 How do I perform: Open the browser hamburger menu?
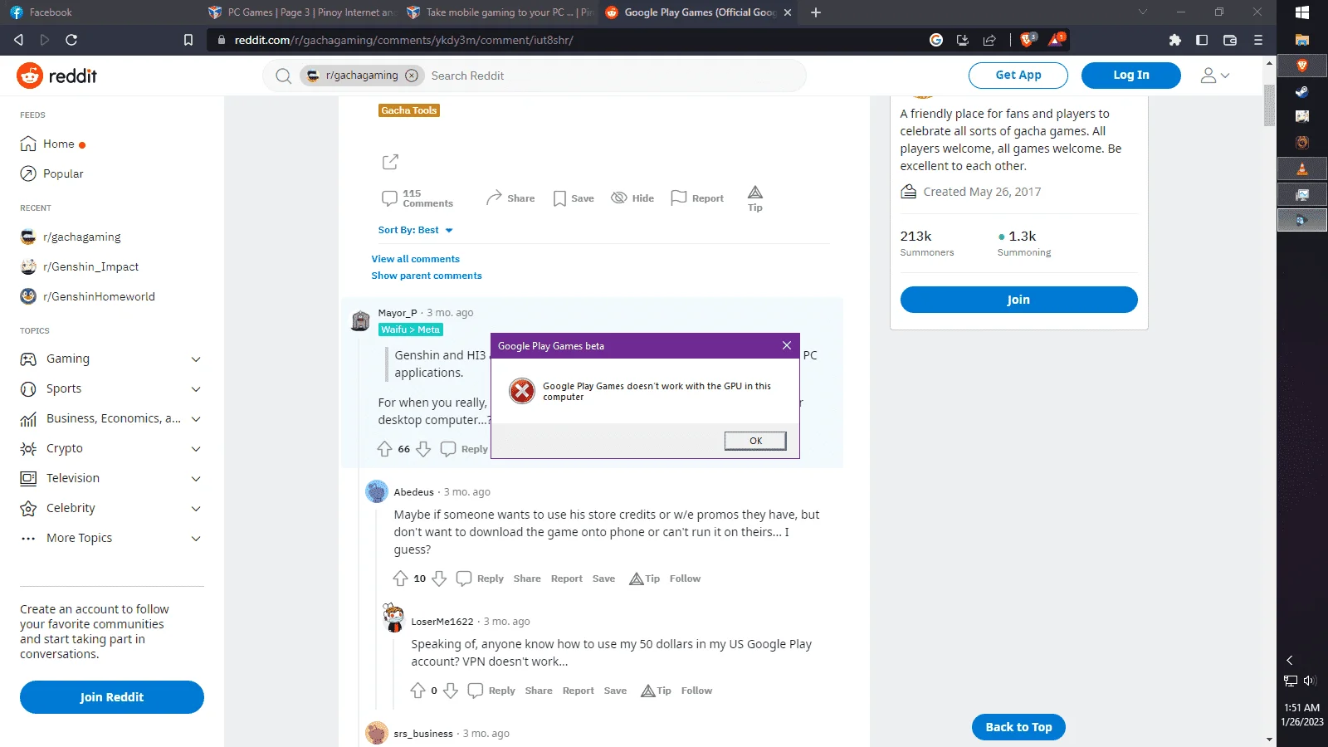click(x=1258, y=40)
